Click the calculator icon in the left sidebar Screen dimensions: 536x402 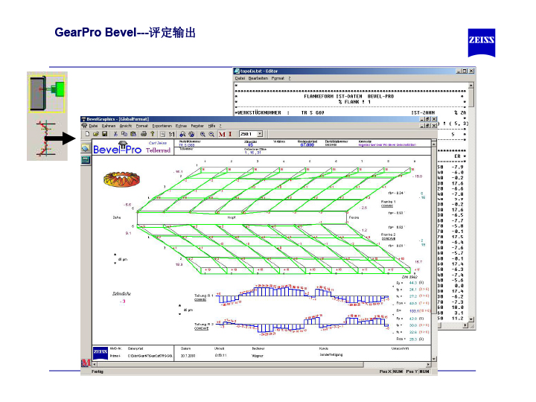click(85, 159)
